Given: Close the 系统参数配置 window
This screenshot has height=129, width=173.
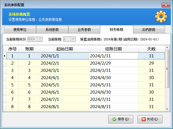Looking at the screenshot, I should (166, 5).
